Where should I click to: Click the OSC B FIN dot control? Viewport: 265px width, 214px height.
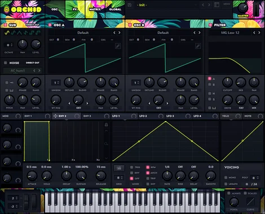coord(172,39)
